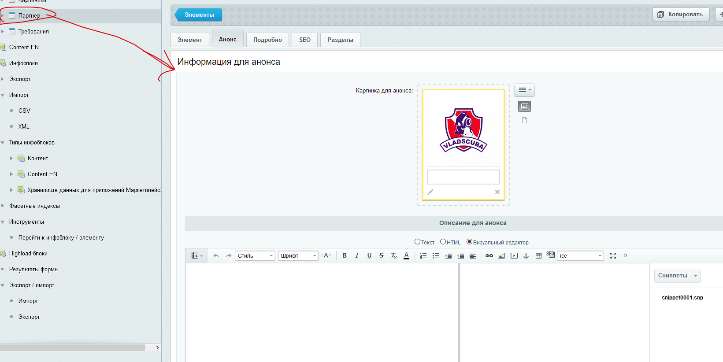
Task: Apply bold formatting
Action: tap(345, 255)
